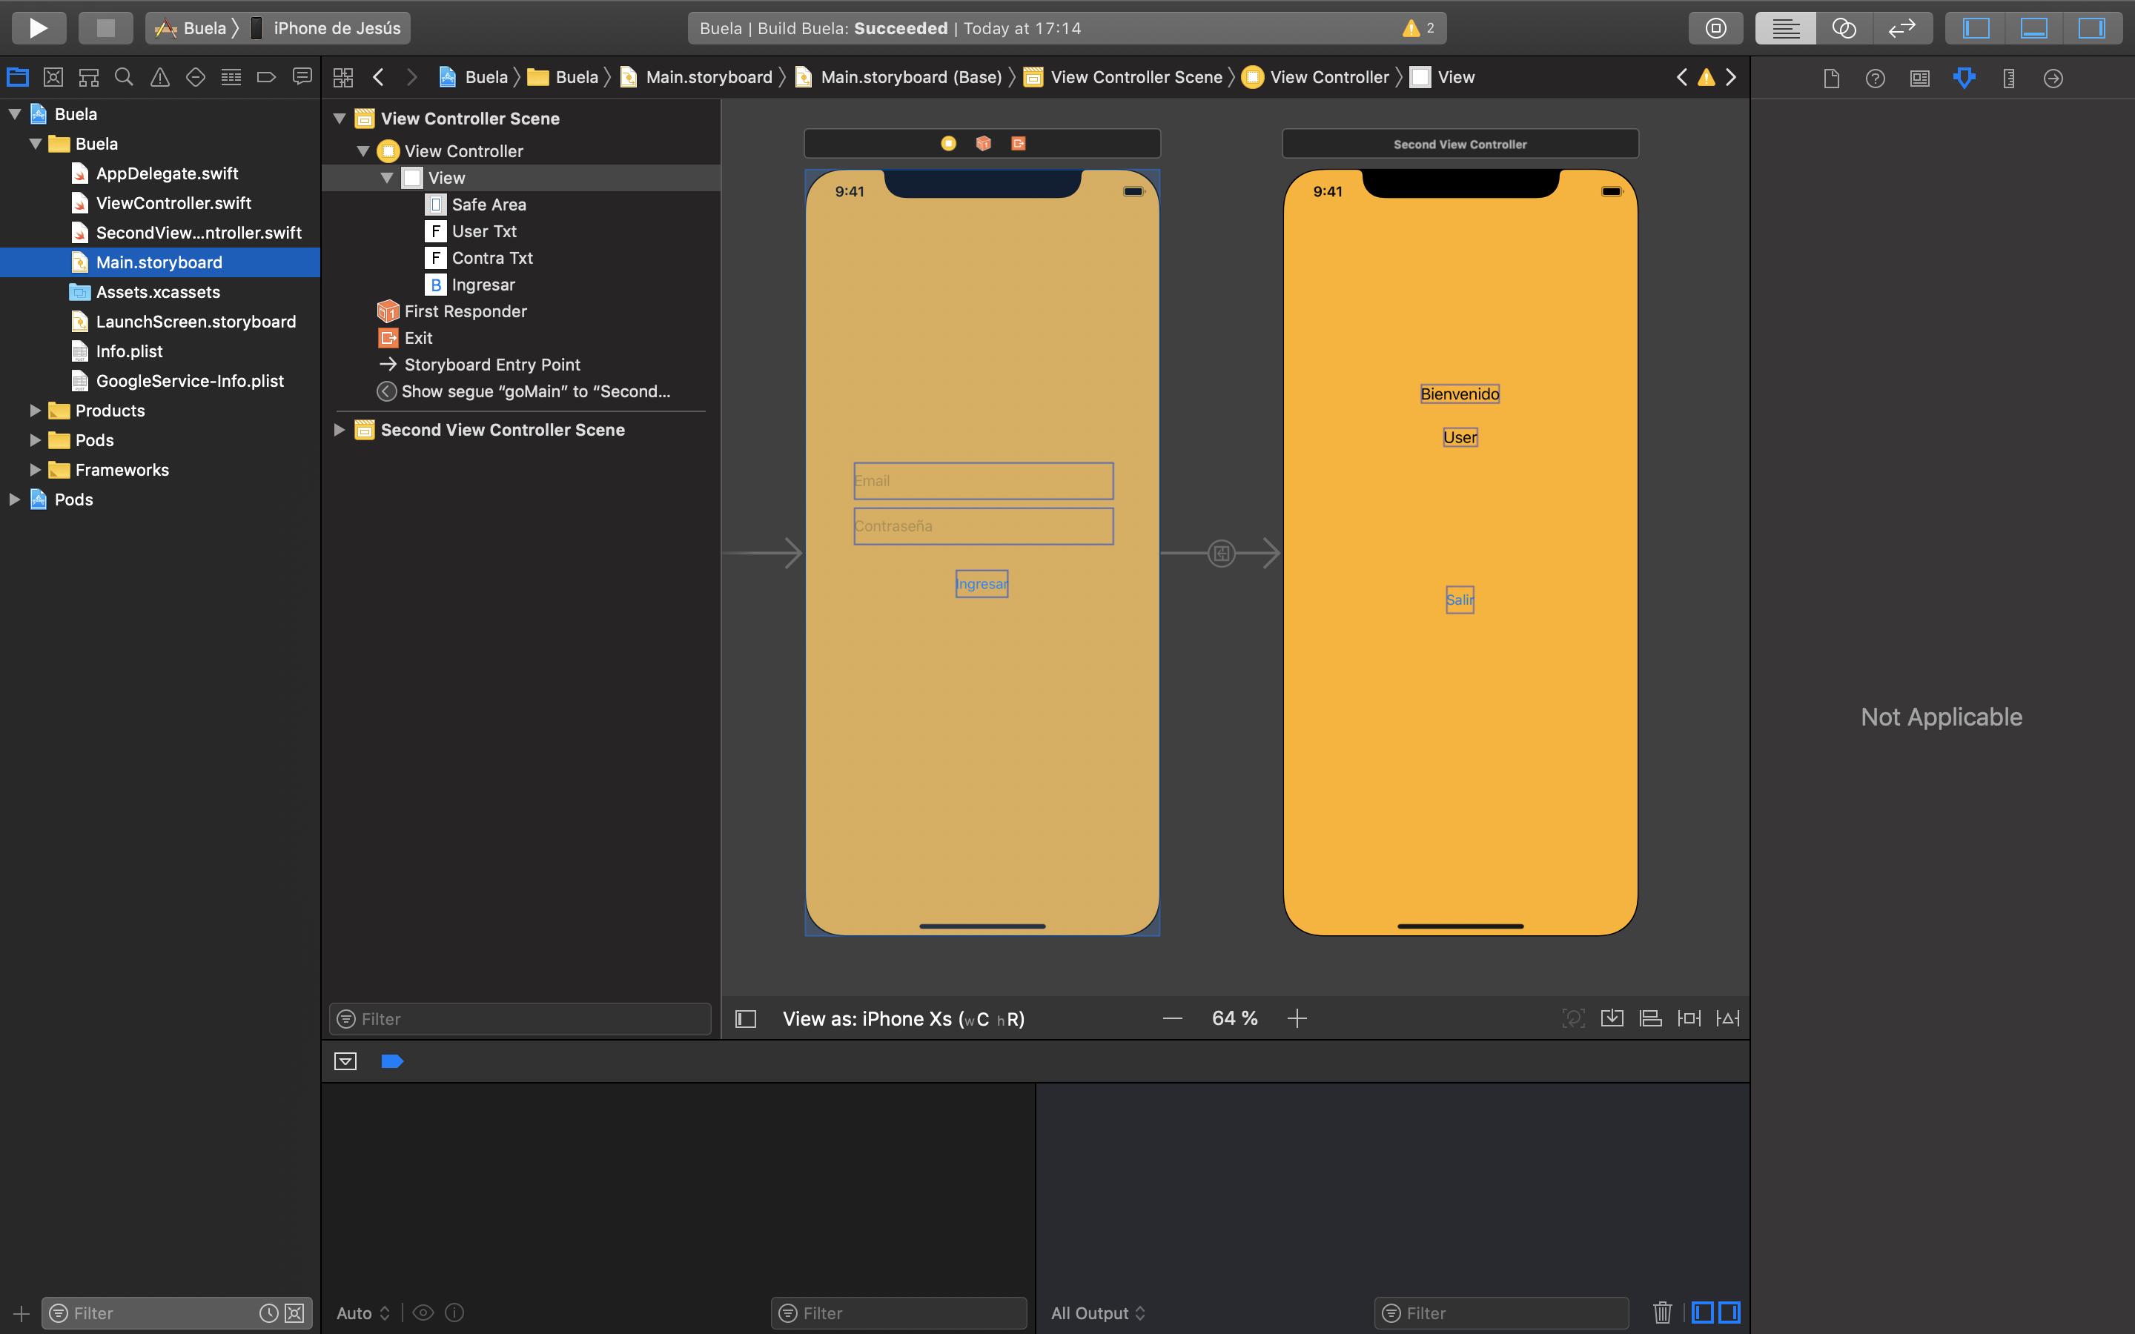Switch to the Standard editor
The width and height of the screenshot is (2135, 1334).
click(x=1786, y=28)
